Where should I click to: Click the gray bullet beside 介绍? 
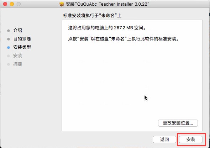click(9, 31)
